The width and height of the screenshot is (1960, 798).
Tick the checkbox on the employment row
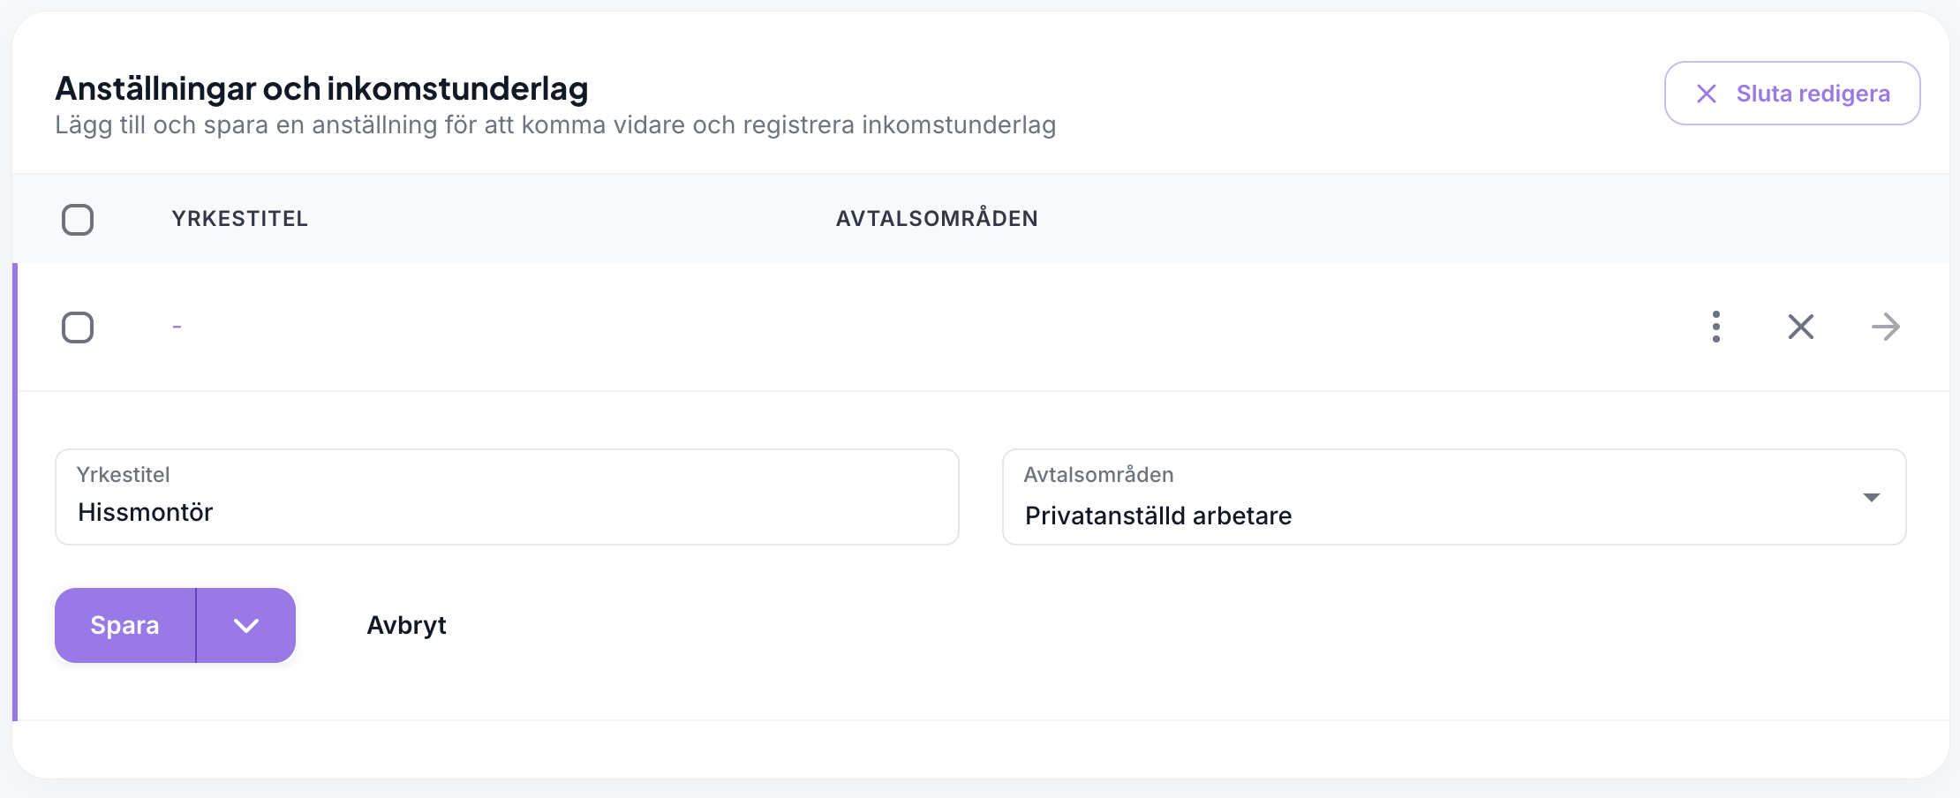pyautogui.click(x=78, y=327)
